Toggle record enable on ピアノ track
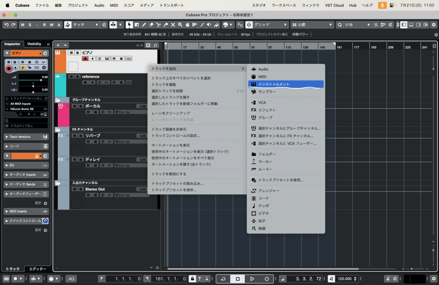This screenshot has width=439, height=285. pos(85,58)
